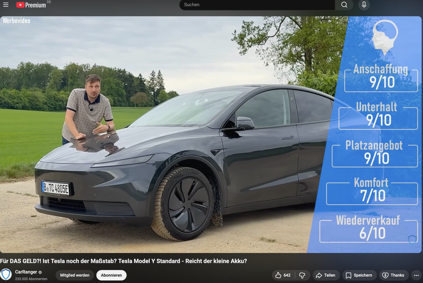This screenshot has width=423, height=283.
Task: Click the Teilen share button
Action: coord(326,275)
